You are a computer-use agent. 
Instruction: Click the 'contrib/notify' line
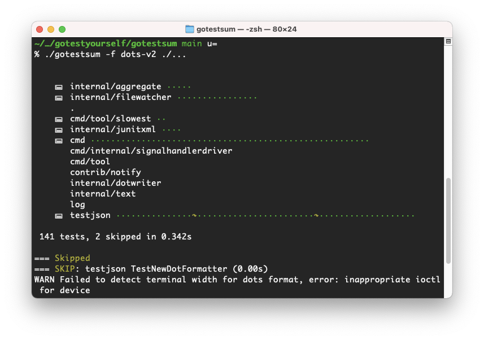tap(105, 172)
